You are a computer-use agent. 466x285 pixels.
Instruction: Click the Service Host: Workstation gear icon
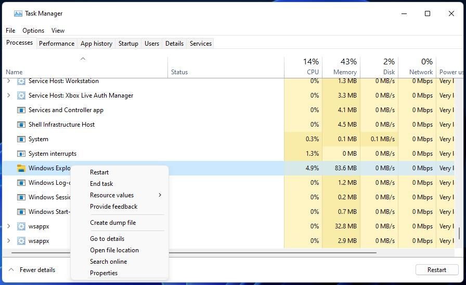pos(21,81)
